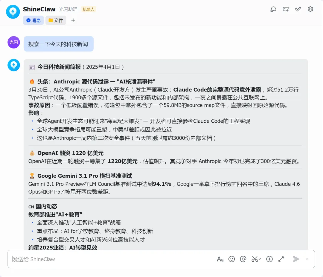
Task: Click the OpenAI 融资 1220 亿美元 heading
Action: [x=70, y=153]
